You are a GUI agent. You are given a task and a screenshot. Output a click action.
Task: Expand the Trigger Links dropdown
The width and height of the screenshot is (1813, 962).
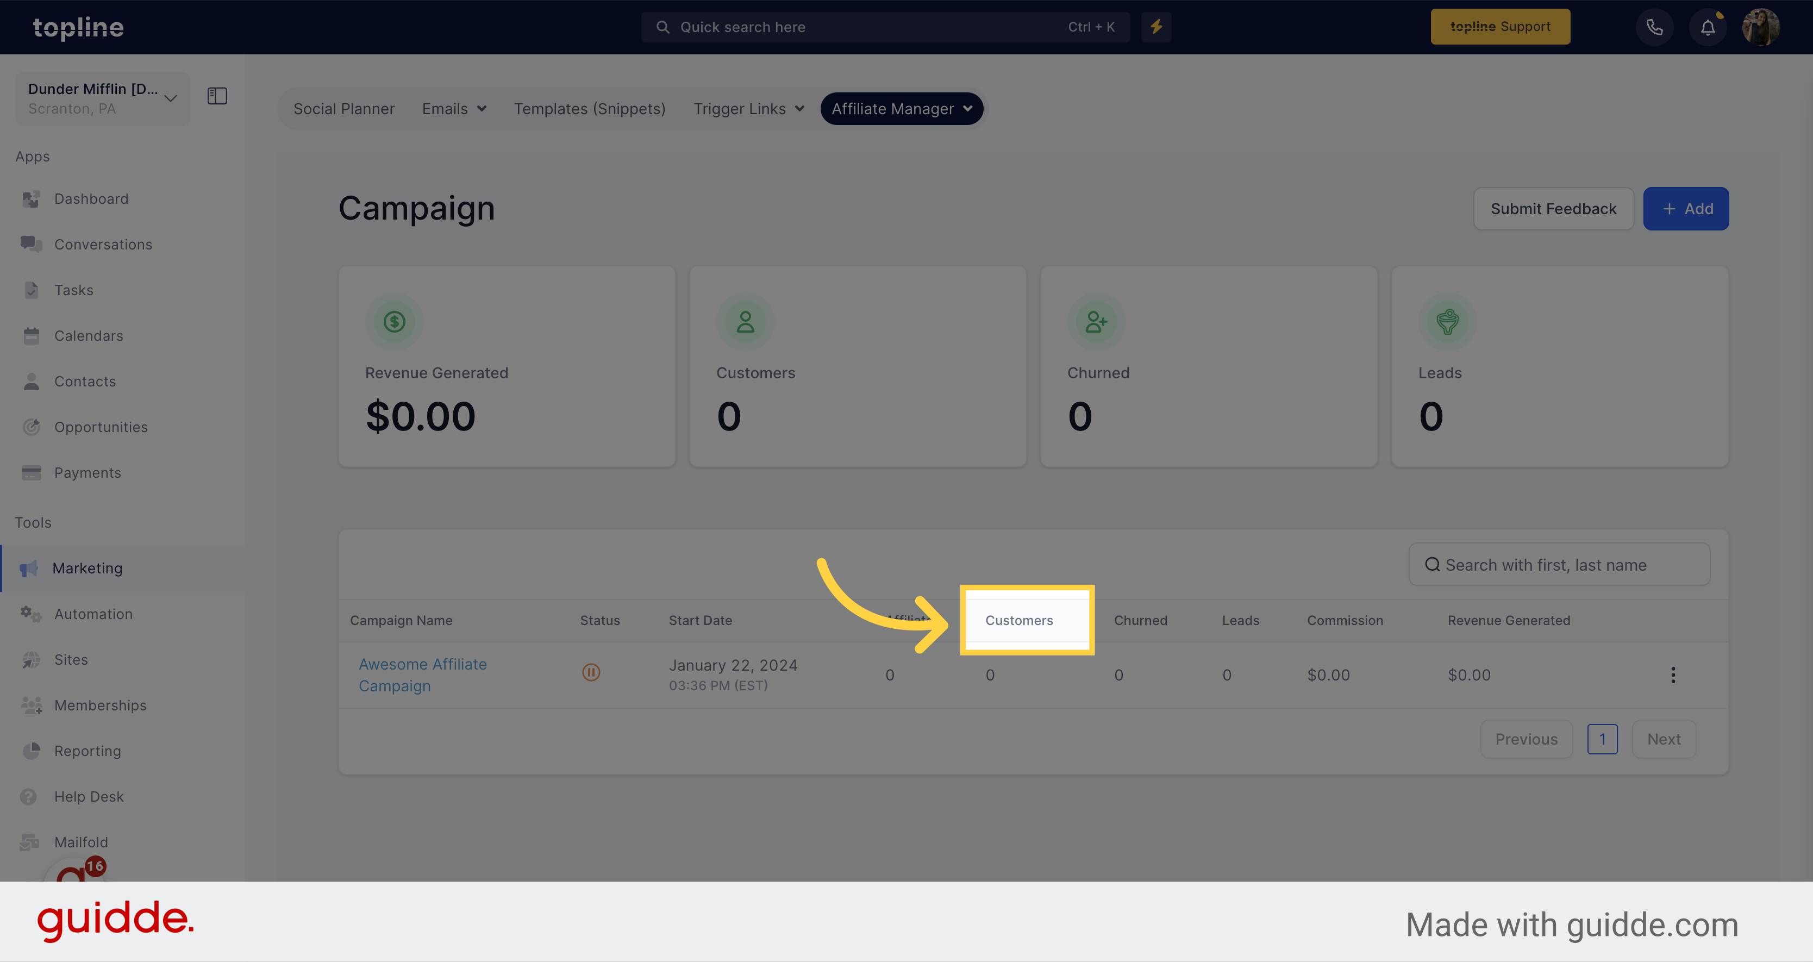point(748,109)
